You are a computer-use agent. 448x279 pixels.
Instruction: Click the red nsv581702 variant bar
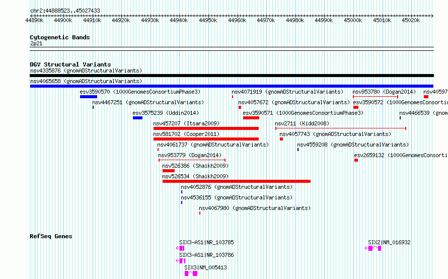point(206,139)
